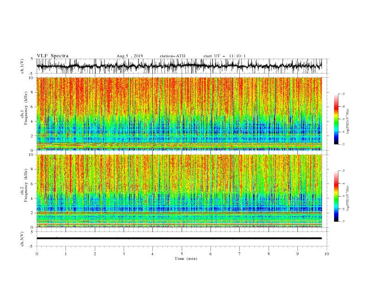Click the 'start UT = 11:10:1' label

point(224,56)
